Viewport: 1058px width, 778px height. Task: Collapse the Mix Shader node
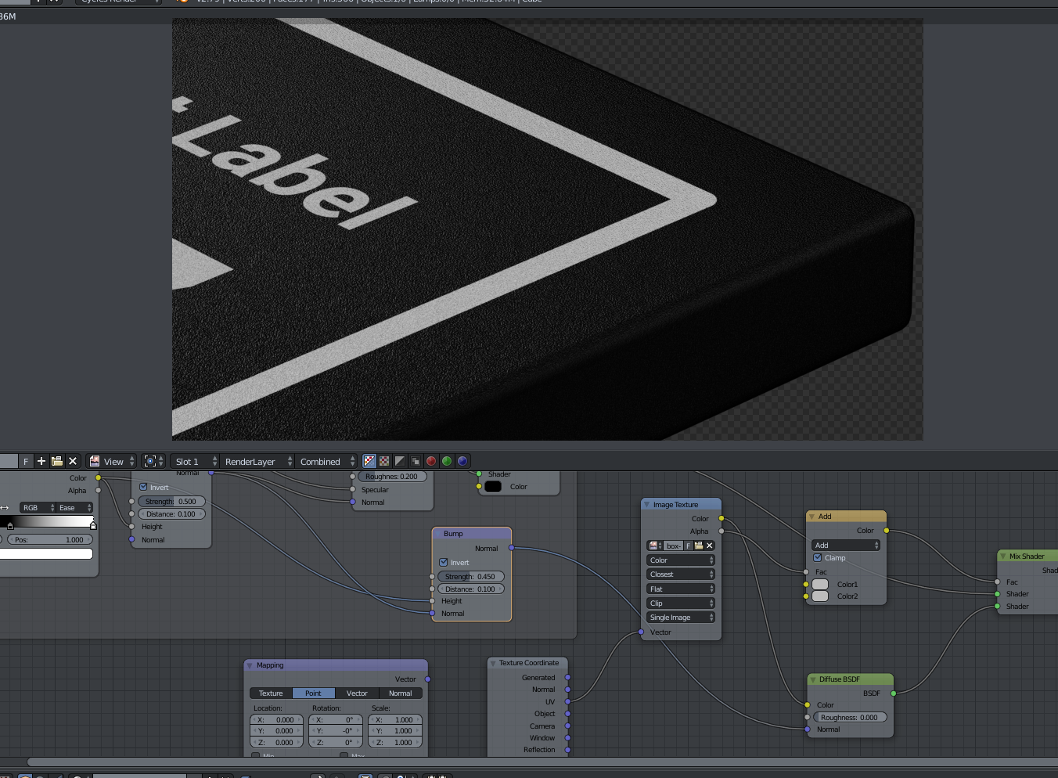pyautogui.click(x=1003, y=556)
